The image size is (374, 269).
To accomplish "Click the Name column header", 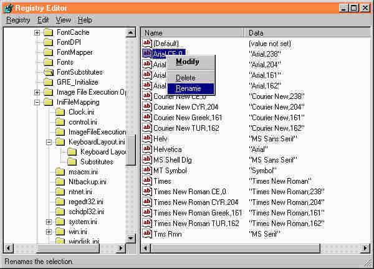I will pos(193,32).
